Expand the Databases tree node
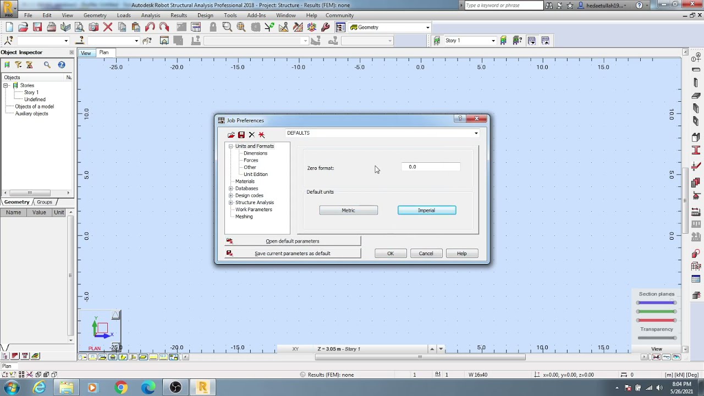 coord(231,189)
